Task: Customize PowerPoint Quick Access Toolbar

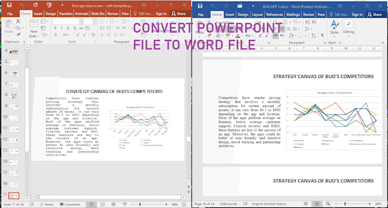Action: click(x=62, y=5)
